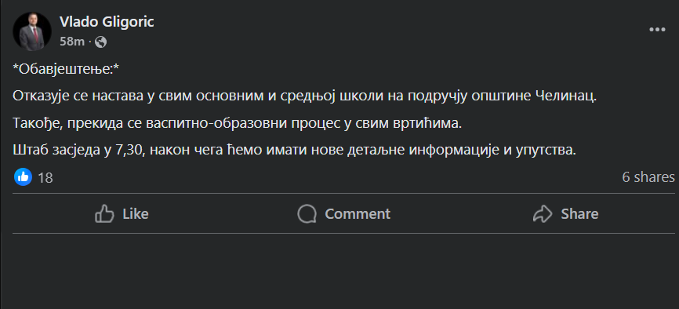Image resolution: width=679 pixels, height=309 pixels.
Task: Check the public audience globe icon
Action: click(x=100, y=42)
